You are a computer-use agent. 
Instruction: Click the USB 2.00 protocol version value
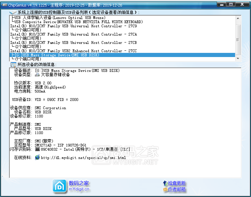[x=43, y=83]
